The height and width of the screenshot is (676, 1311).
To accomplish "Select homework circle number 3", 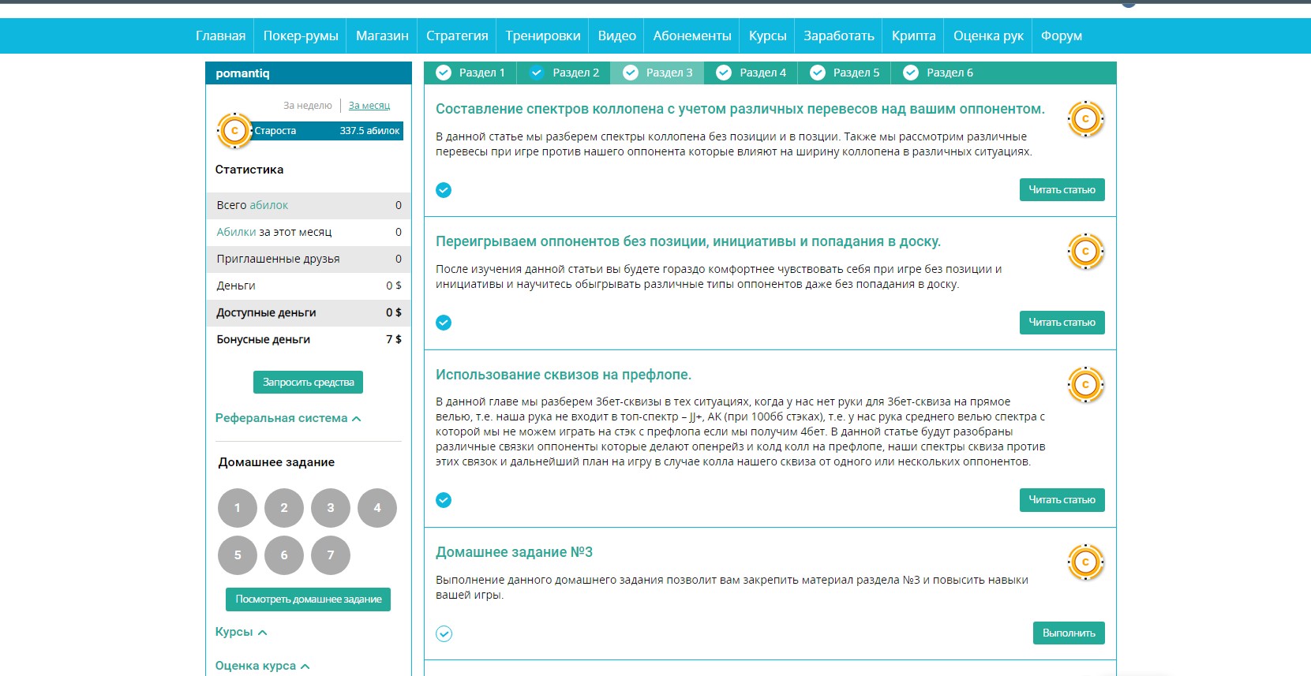I will (x=331, y=508).
